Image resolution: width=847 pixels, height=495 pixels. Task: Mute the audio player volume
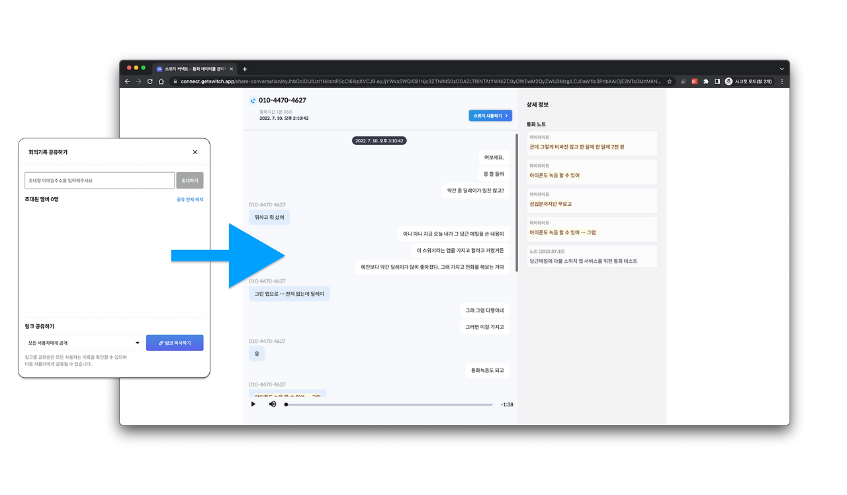[x=273, y=404]
